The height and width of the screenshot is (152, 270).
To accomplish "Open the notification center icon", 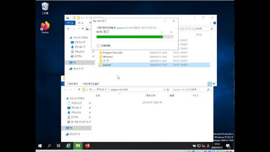I will click(x=228, y=146).
